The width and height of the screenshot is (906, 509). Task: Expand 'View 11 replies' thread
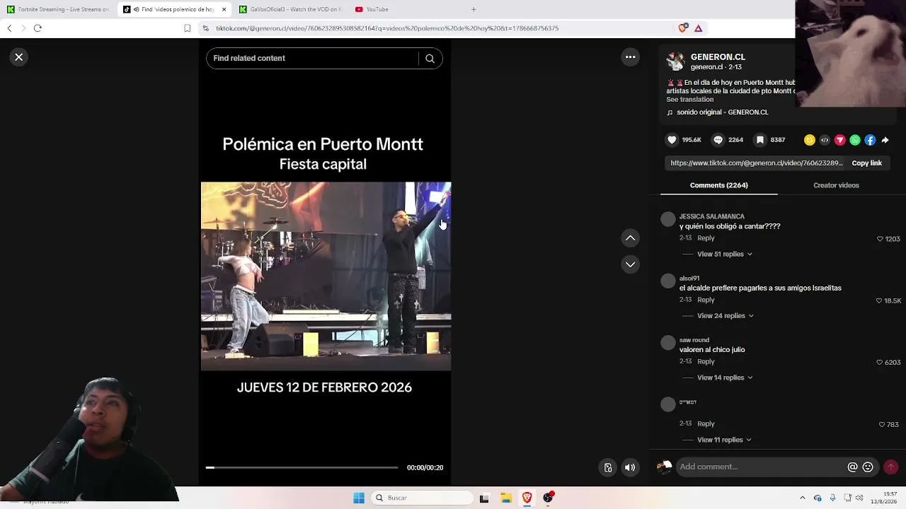(724, 440)
